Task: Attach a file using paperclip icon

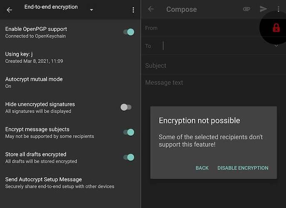Action: point(246,9)
